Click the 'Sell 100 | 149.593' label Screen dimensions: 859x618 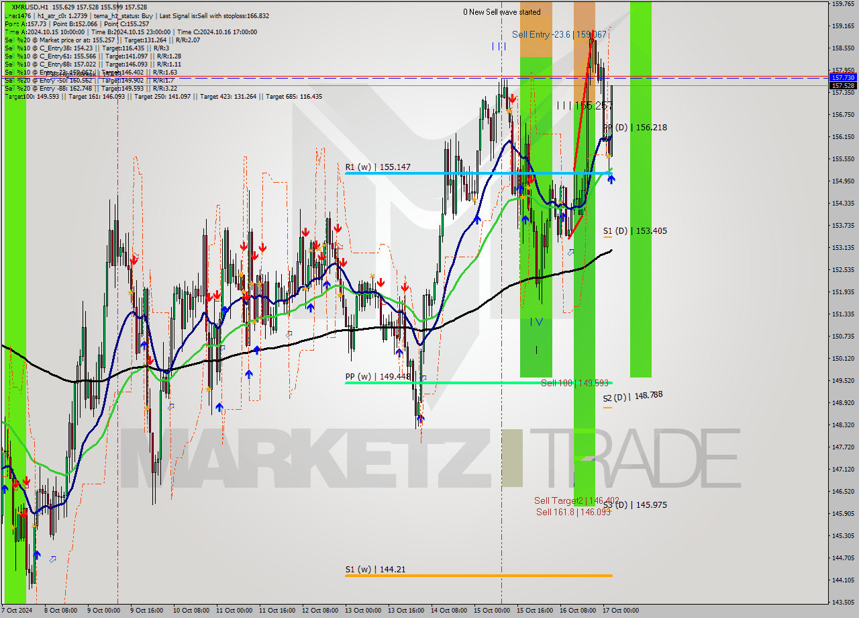coord(574,383)
